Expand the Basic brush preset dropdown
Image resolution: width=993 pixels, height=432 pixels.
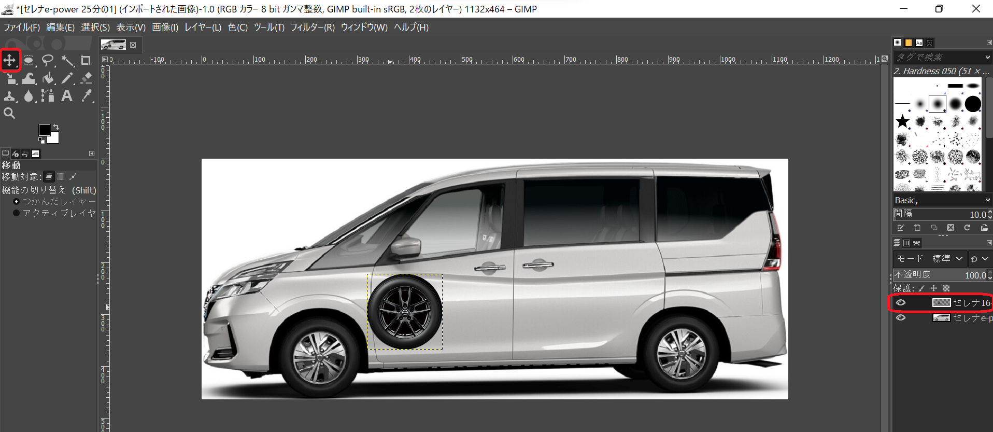(987, 200)
